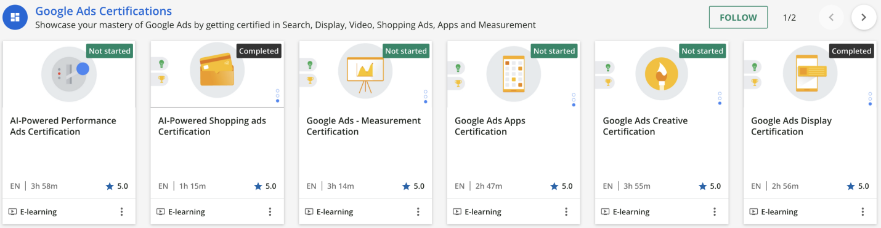This screenshot has width=881, height=228.
Task: Click the progress dots on Google Ads Display card
Action: tap(871, 99)
